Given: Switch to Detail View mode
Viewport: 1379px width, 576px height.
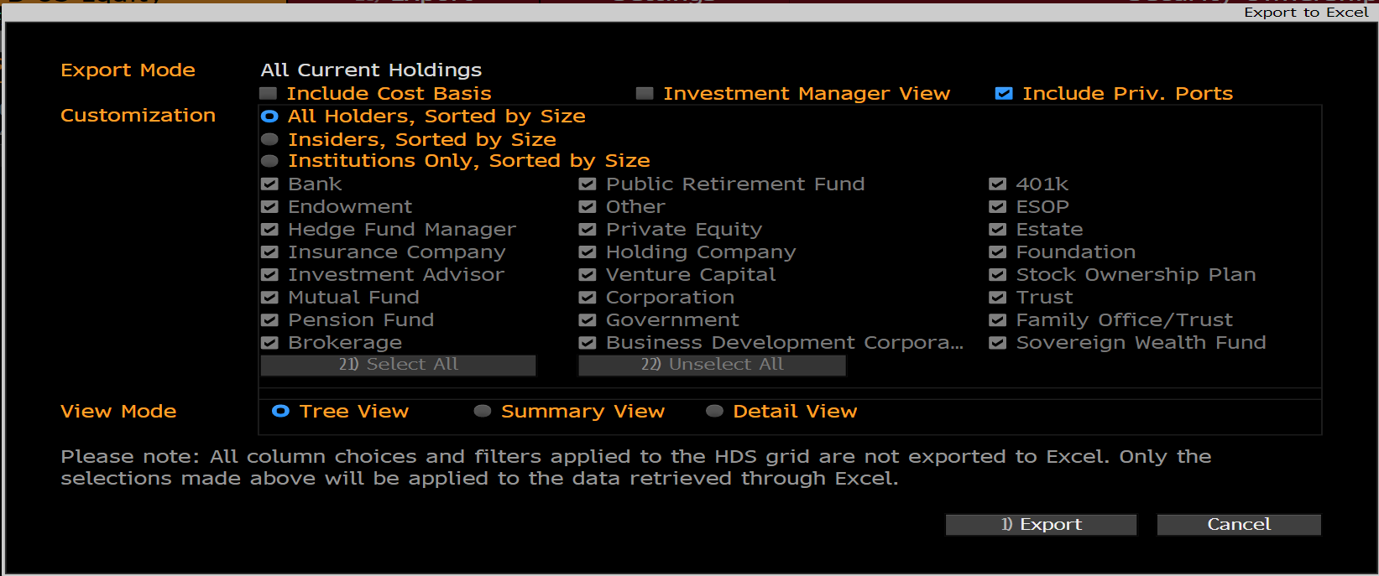Looking at the screenshot, I should click(x=714, y=411).
